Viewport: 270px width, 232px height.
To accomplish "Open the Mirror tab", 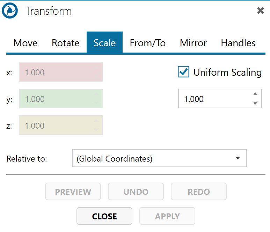I will tap(193, 43).
